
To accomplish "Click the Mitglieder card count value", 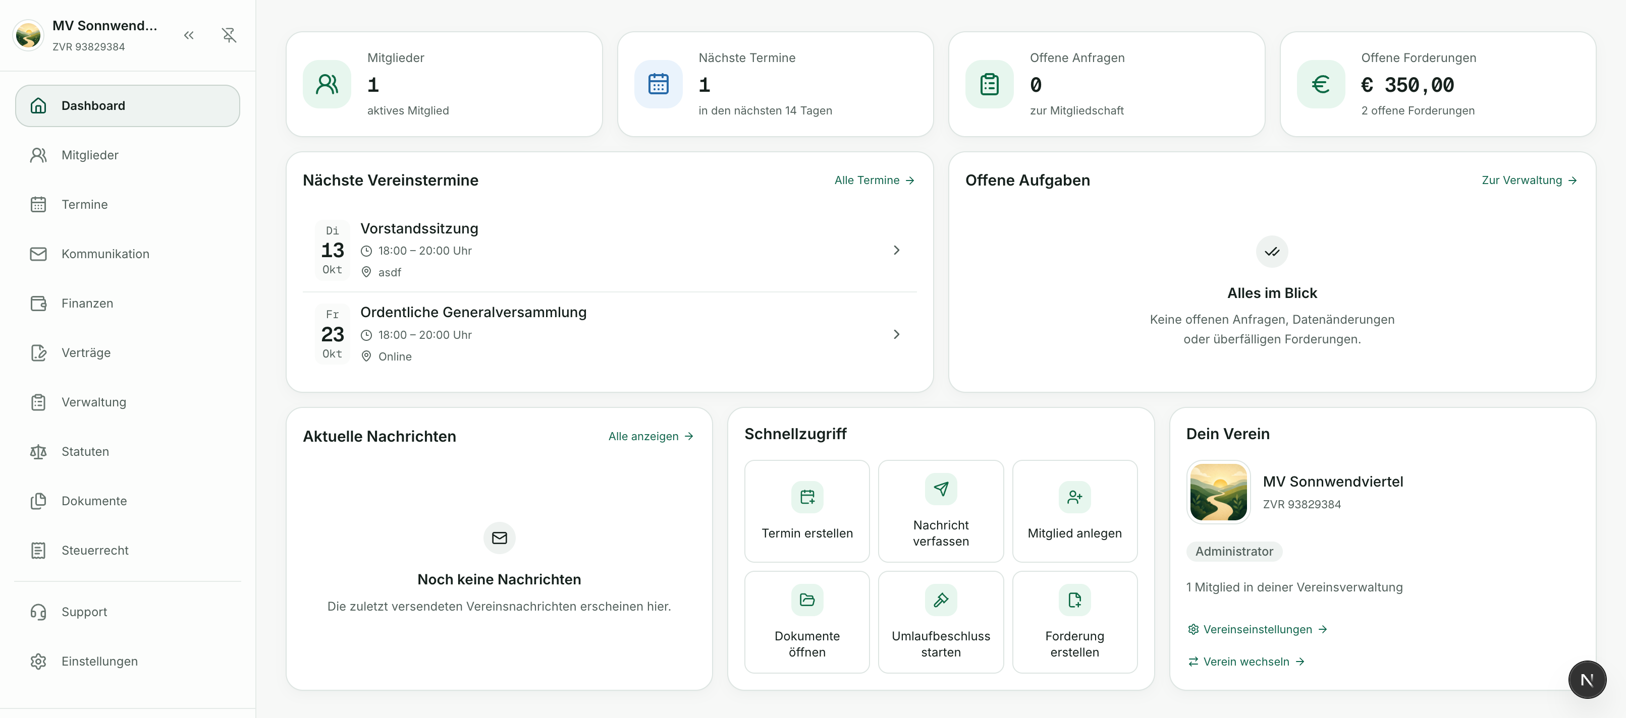I will click(373, 85).
